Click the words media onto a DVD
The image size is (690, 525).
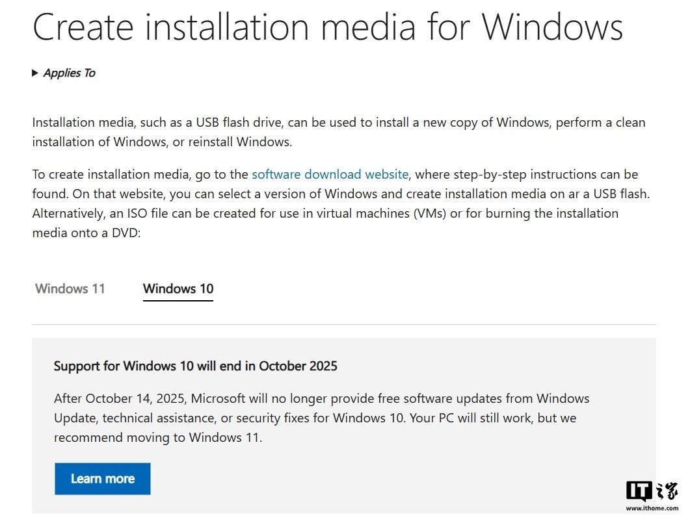[x=86, y=233]
